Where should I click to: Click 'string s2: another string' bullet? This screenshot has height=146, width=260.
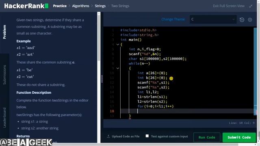(x=40, y=128)
